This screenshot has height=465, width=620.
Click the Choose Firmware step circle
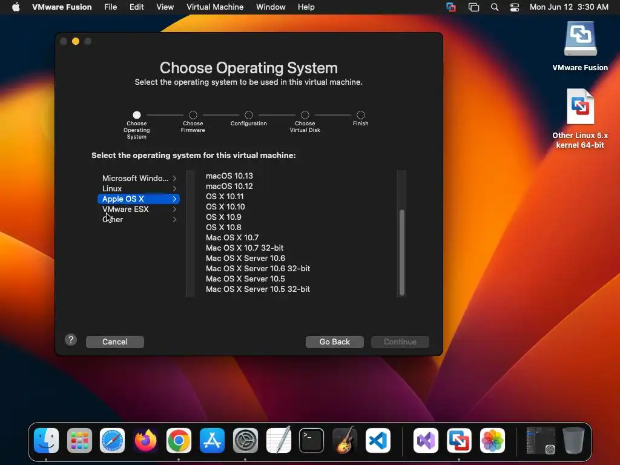pyautogui.click(x=193, y=115)
